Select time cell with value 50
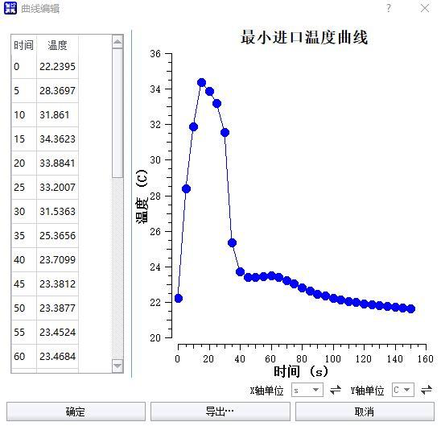Viewport: 441px width, 426px height. click(24, 308)
